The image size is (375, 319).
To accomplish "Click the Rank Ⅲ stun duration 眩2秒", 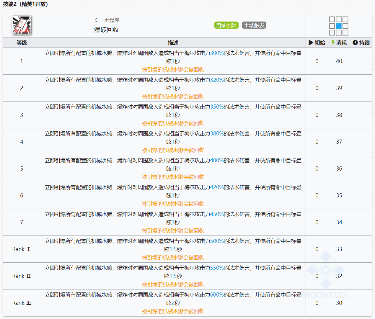I will coord(173,303).
